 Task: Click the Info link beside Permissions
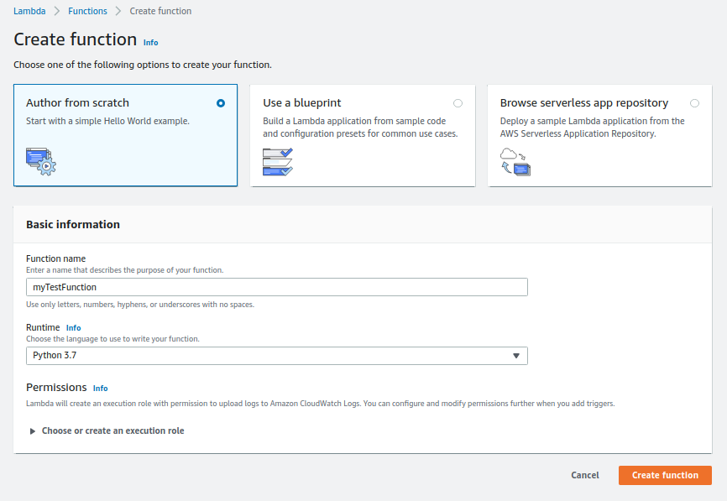(100, 388)
